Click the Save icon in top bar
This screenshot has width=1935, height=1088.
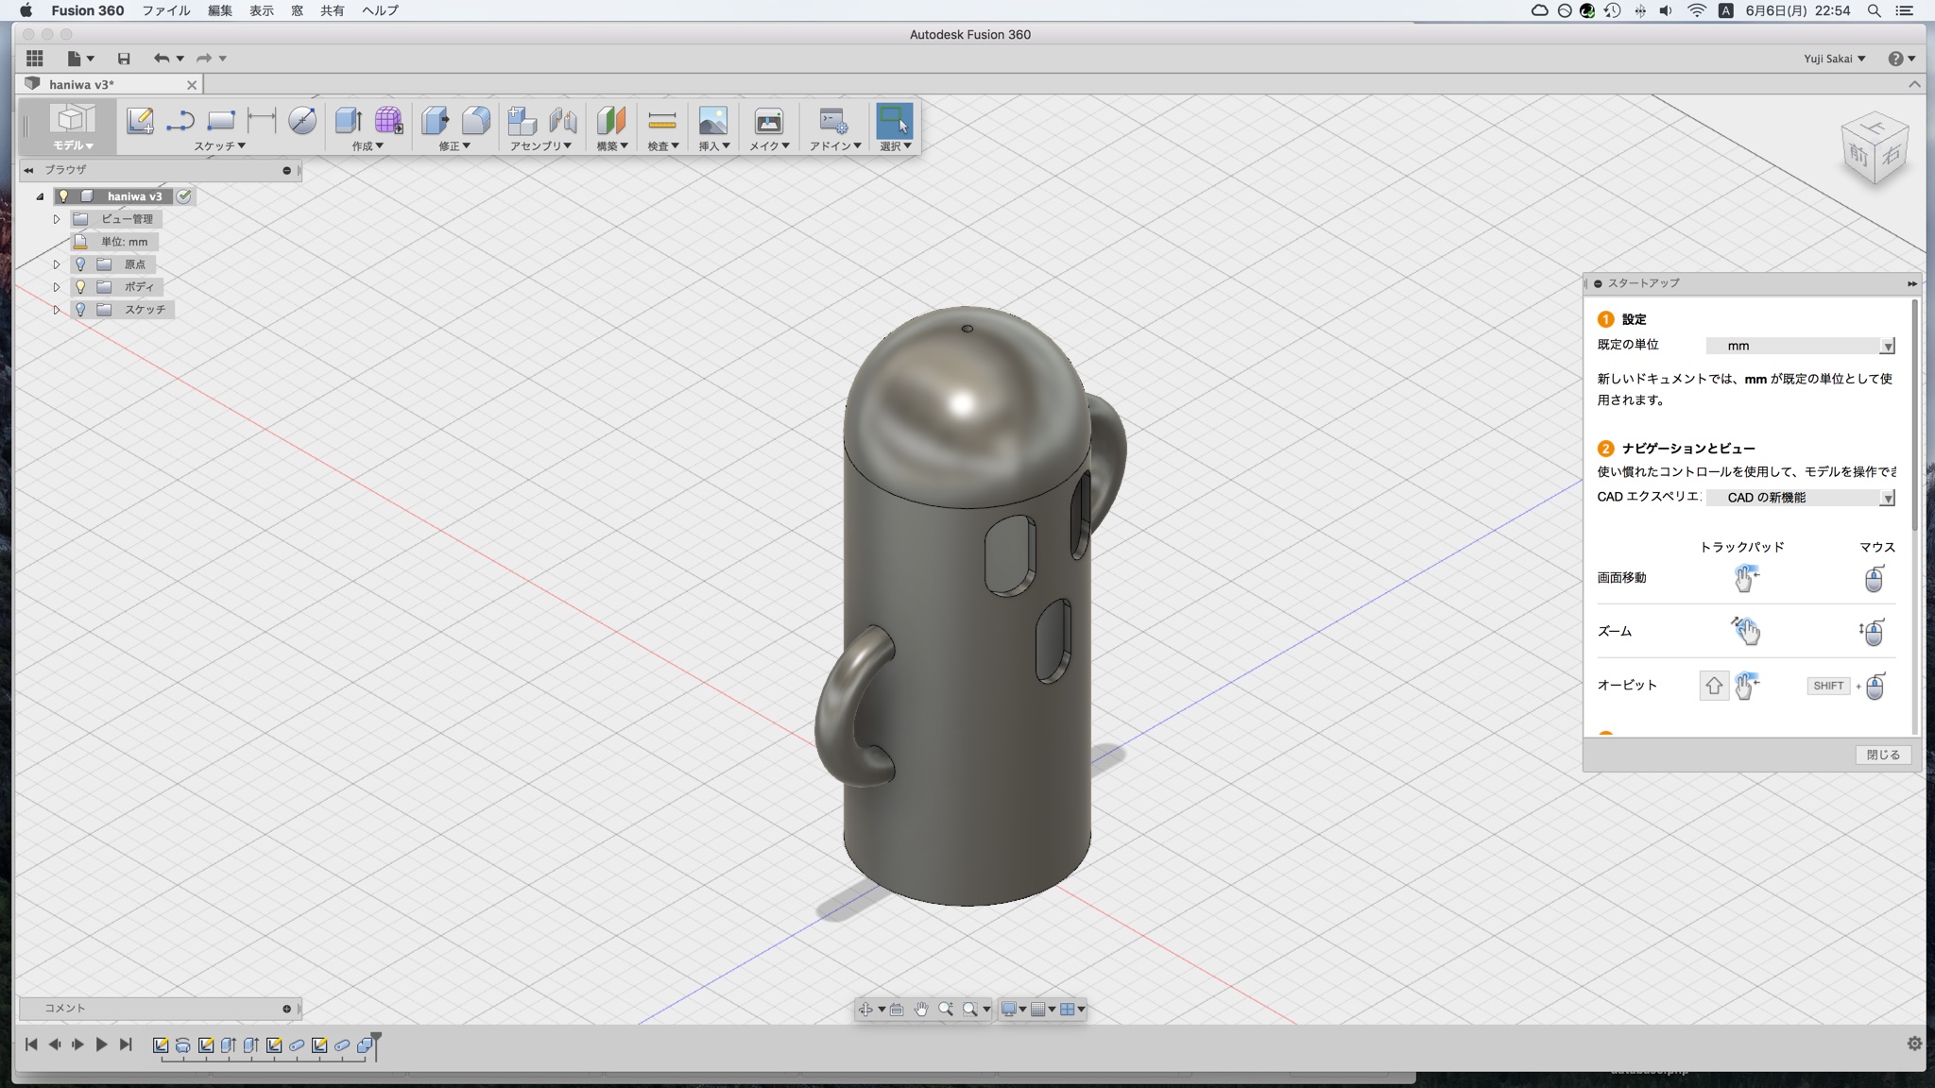point(124,59)
